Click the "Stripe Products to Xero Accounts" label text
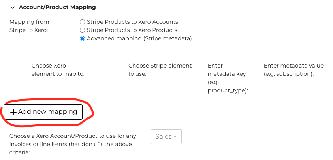 coord(132,22)
